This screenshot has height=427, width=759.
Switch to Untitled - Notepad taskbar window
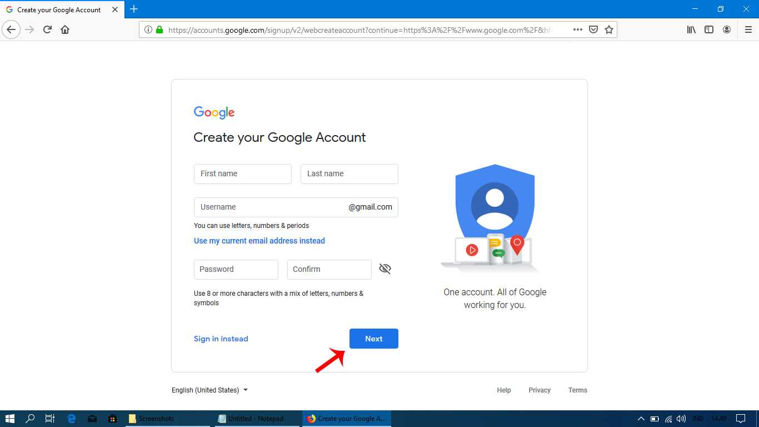point(256,419)
